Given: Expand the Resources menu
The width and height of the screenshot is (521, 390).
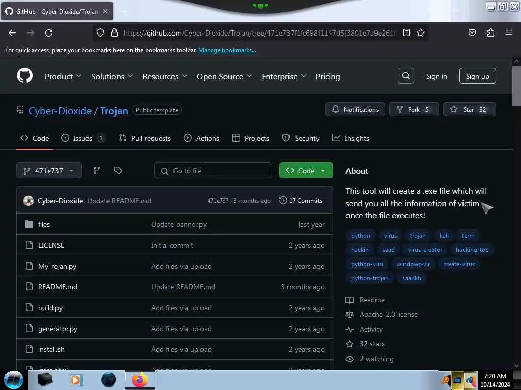Looking at the screenshot, I should point(165,76).
